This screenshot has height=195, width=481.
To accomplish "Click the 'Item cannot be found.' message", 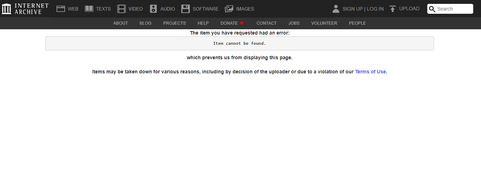I will (x=240, y=43).
